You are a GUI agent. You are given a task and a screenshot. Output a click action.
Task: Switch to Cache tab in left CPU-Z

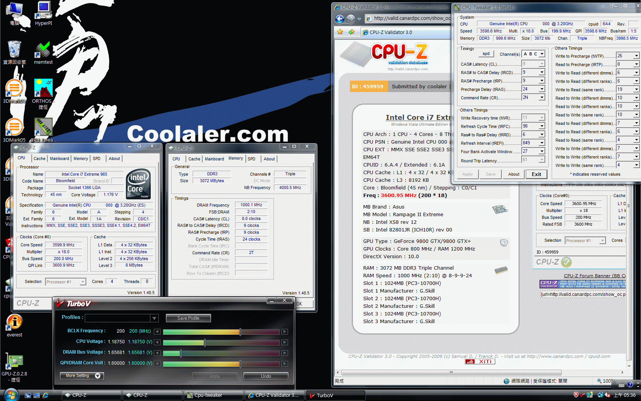(x=39, y=158)
